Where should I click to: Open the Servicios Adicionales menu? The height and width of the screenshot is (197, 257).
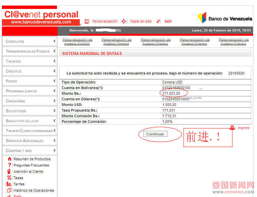coord(30,141)
